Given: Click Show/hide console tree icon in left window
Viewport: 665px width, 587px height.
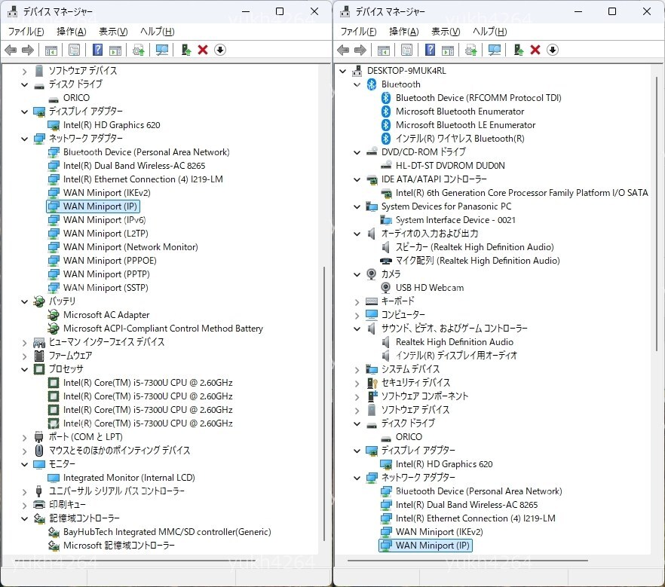Looking at the screenshot, I should coord(51,50).
